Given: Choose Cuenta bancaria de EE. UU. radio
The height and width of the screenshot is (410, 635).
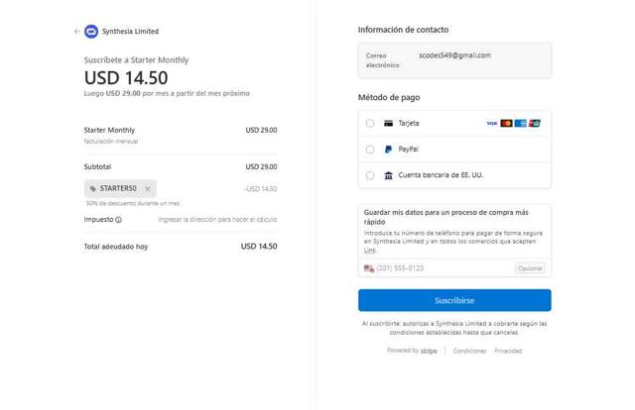Looking at the screenshot, I should (370, 175).
